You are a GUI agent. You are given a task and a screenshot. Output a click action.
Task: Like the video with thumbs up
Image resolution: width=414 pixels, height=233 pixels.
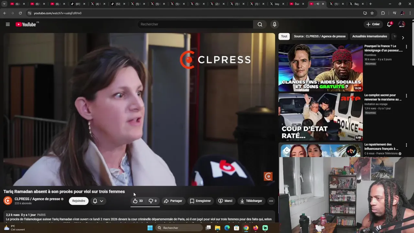pos(138,201)
